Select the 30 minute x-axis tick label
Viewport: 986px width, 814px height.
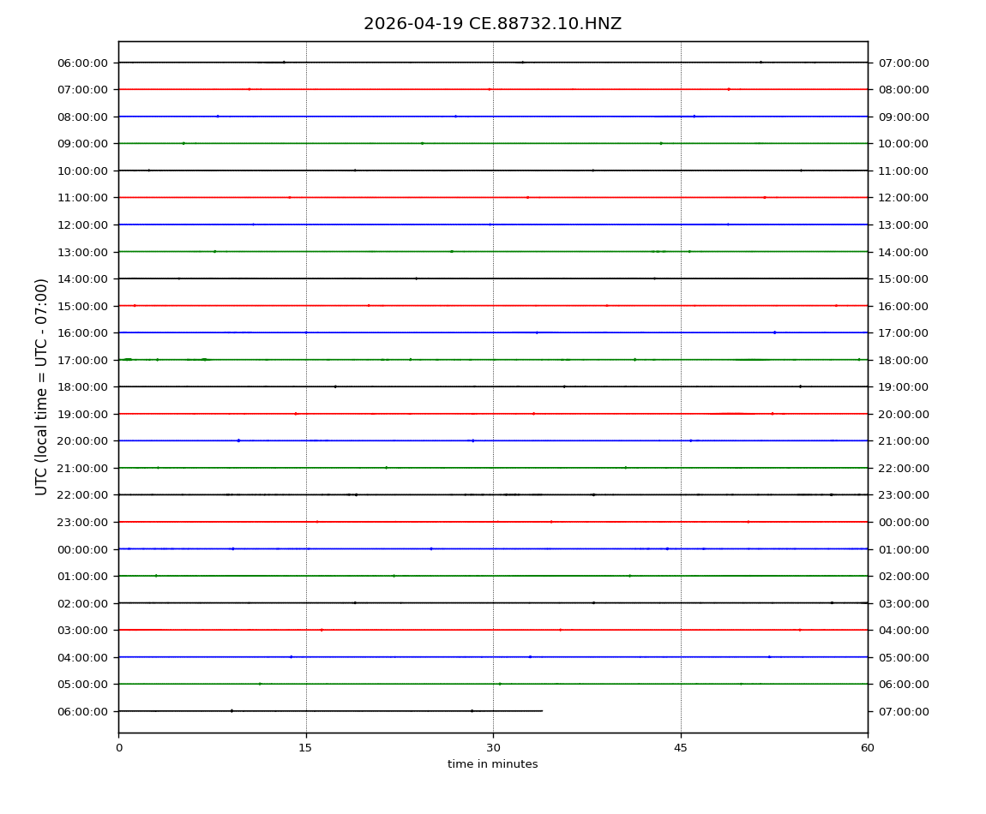click(x=493, y=747)
